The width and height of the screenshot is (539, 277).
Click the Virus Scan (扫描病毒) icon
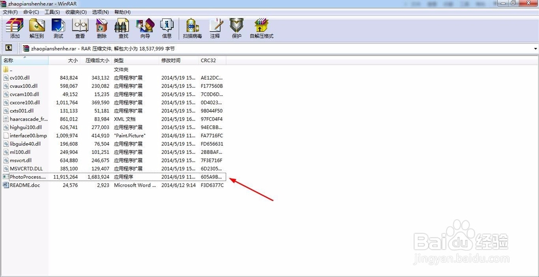point(192,29)
